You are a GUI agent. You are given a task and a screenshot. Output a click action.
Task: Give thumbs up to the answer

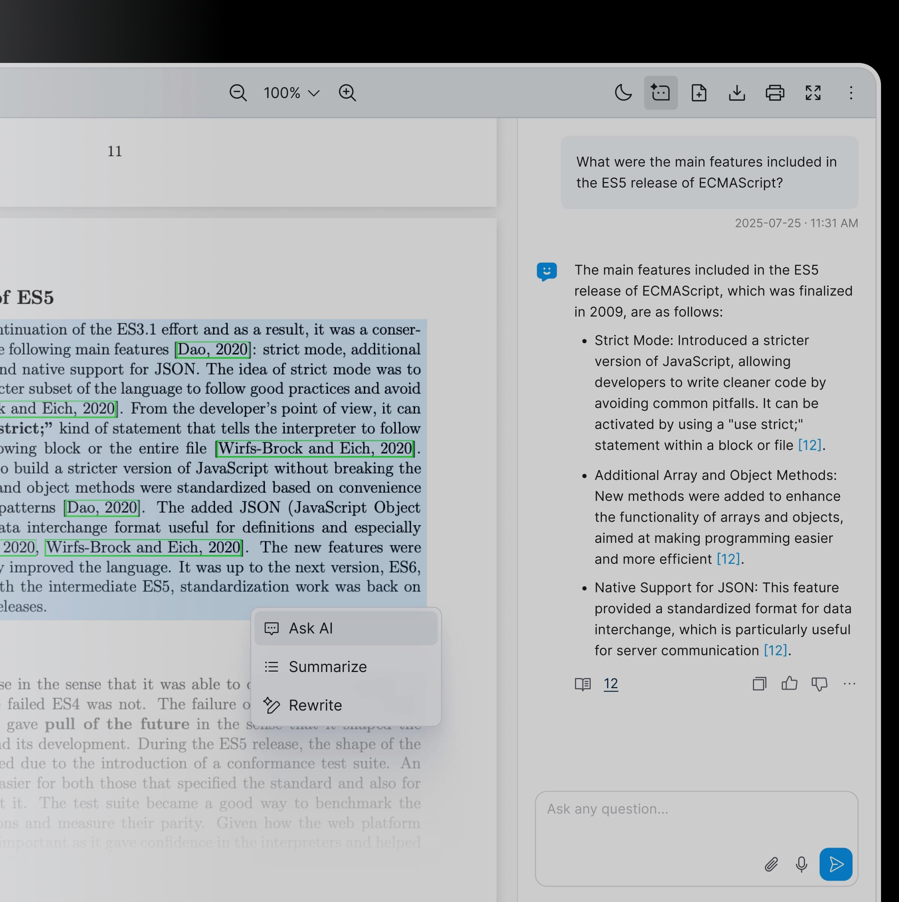789,684
